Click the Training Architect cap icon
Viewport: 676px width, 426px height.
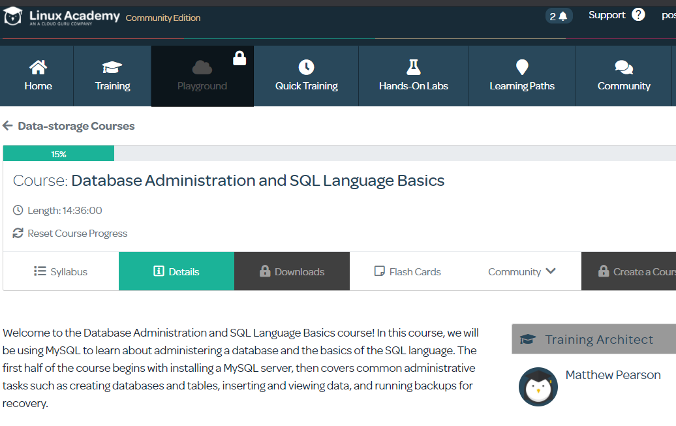[x=528, y=339]
